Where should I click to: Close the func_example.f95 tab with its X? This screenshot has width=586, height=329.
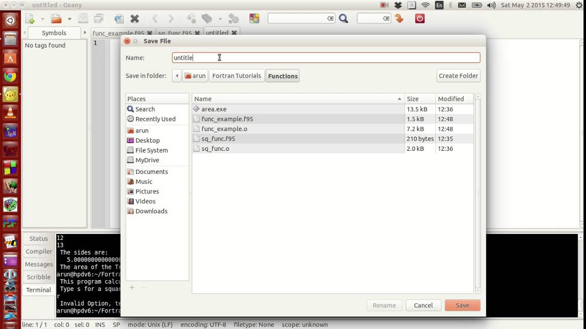click(149, 33)
